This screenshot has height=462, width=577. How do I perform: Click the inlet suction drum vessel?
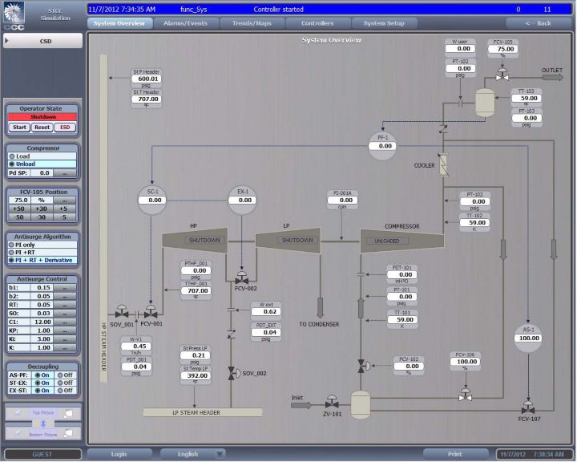pos(361,405)
